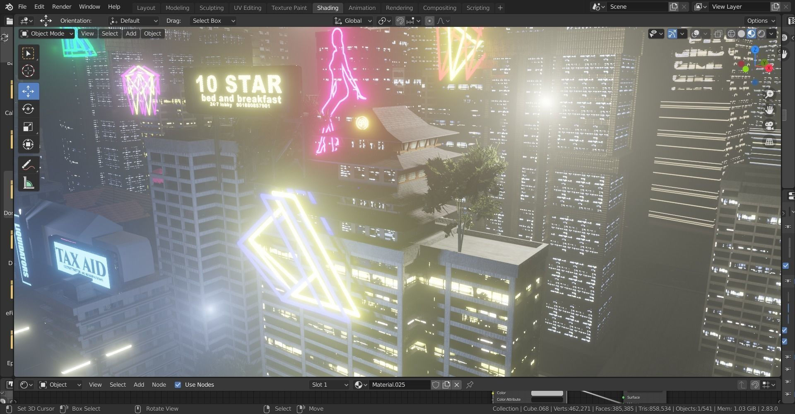795x414 pixels.
Task: Select the Scale tool
Action: point(28,127)
